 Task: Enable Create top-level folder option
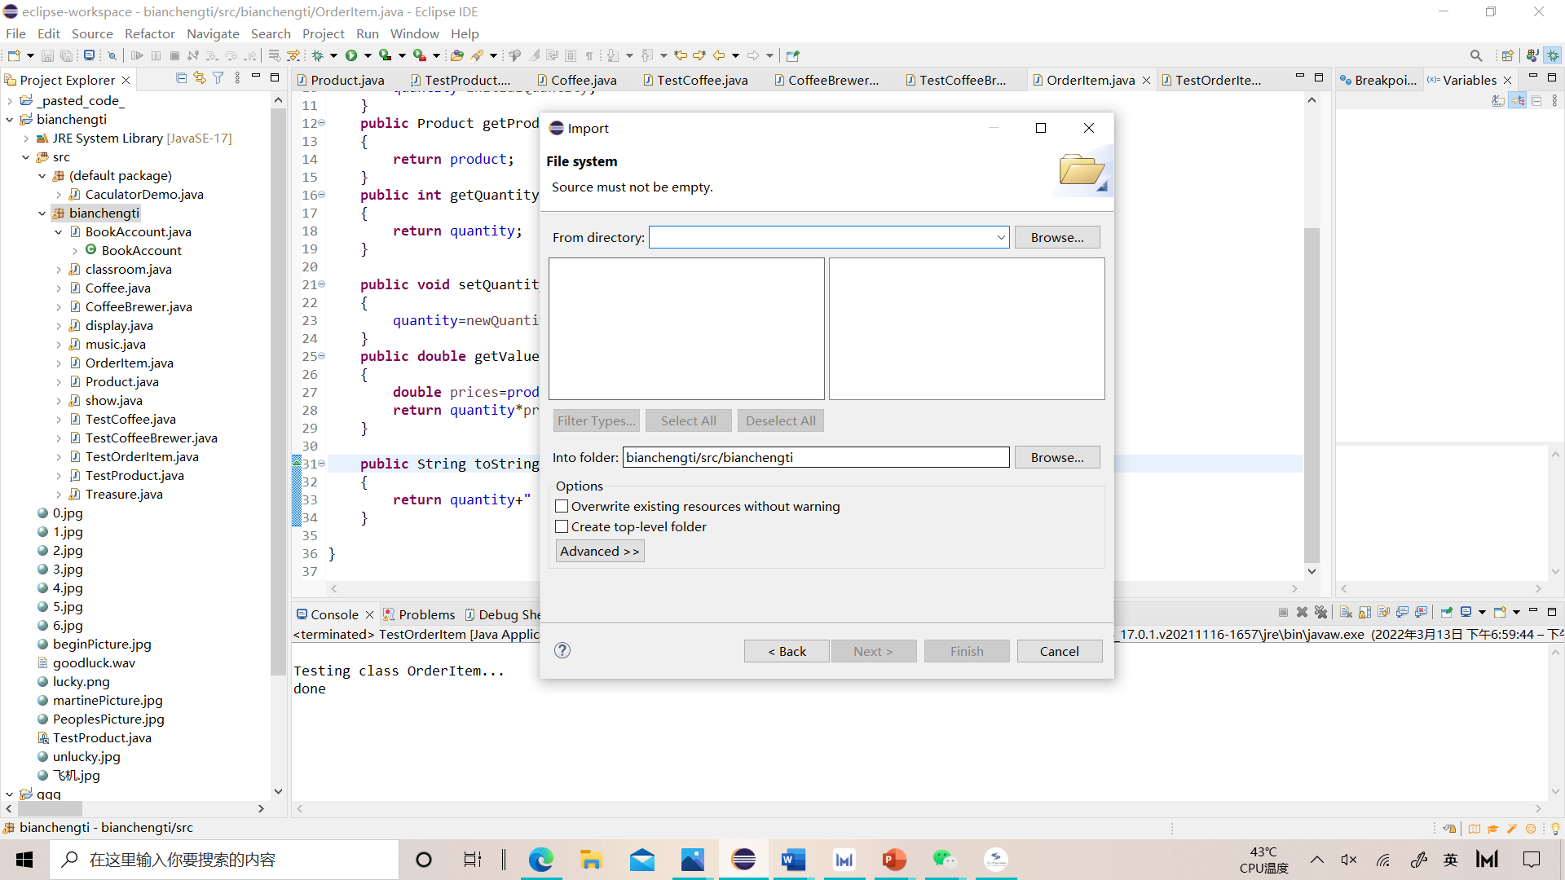tap(561, 526)
